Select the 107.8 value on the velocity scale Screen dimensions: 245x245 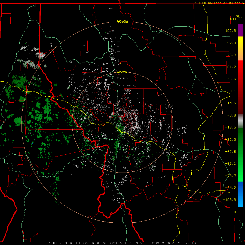(231, 30)
